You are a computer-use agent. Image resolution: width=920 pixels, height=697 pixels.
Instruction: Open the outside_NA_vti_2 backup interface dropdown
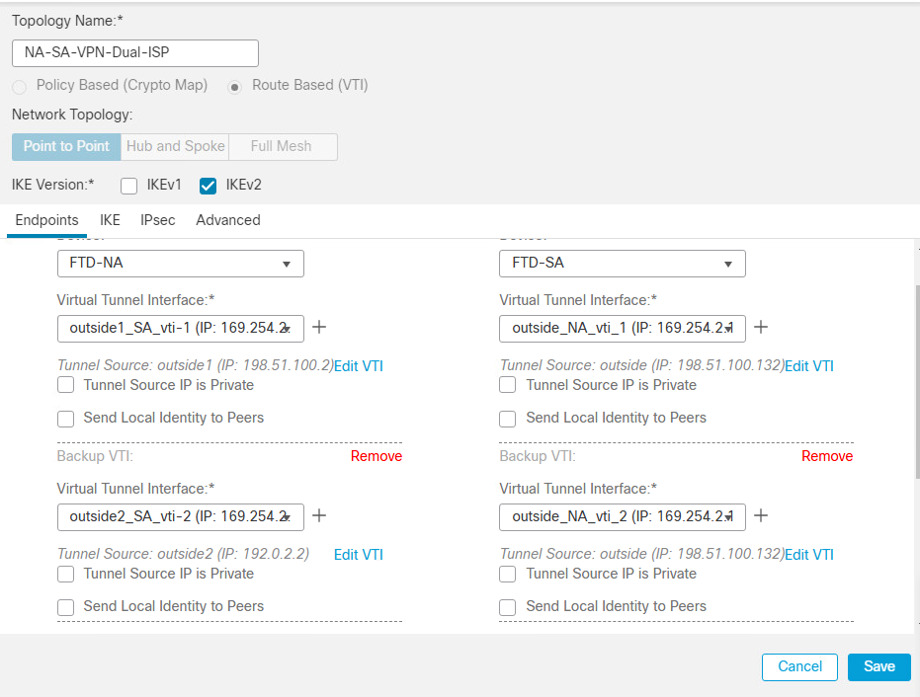pos(623,517)
